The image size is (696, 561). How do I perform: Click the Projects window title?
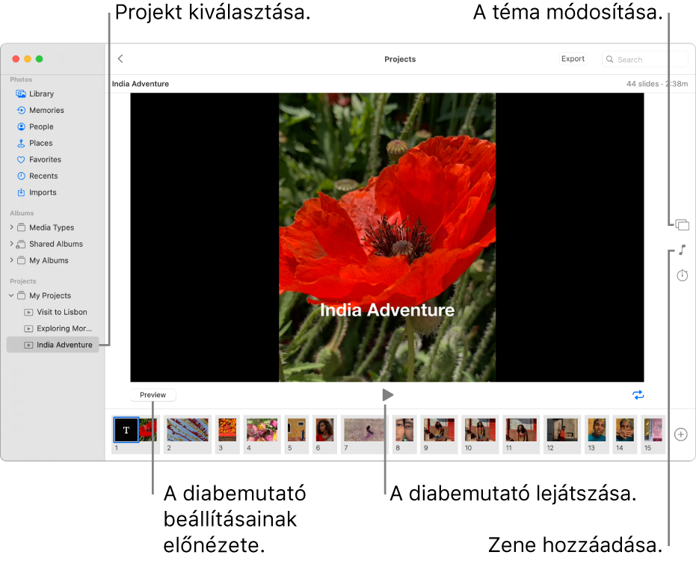coord(400,59)
